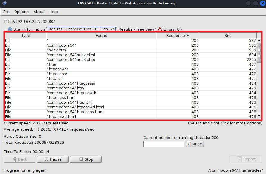Image resolution: width=266 pixels, height=174 pixels.
Task: Open the About menu
Action: pos(39,12)
